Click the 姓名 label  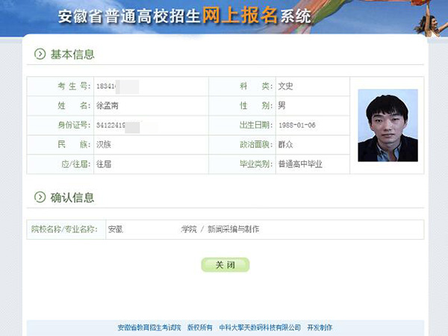(x=74, y=105)
